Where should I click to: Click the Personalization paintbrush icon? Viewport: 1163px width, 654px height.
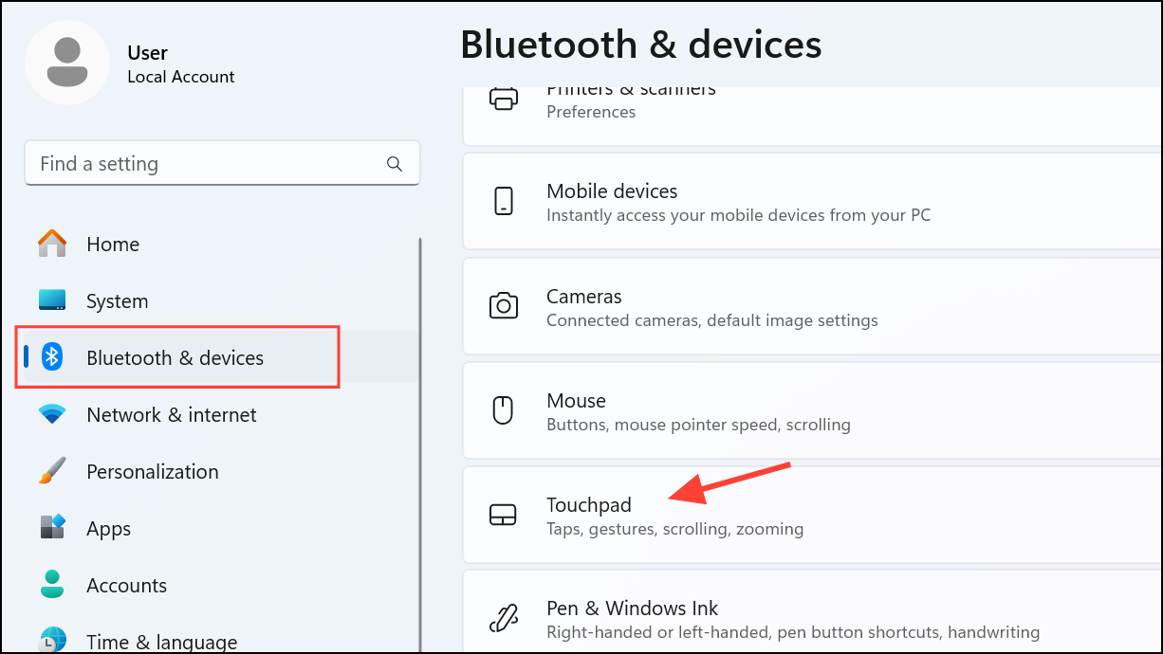tap(52, 471)
